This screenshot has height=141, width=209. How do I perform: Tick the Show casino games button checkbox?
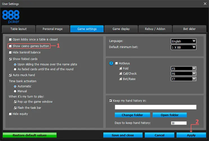click(x=10, y=46)
